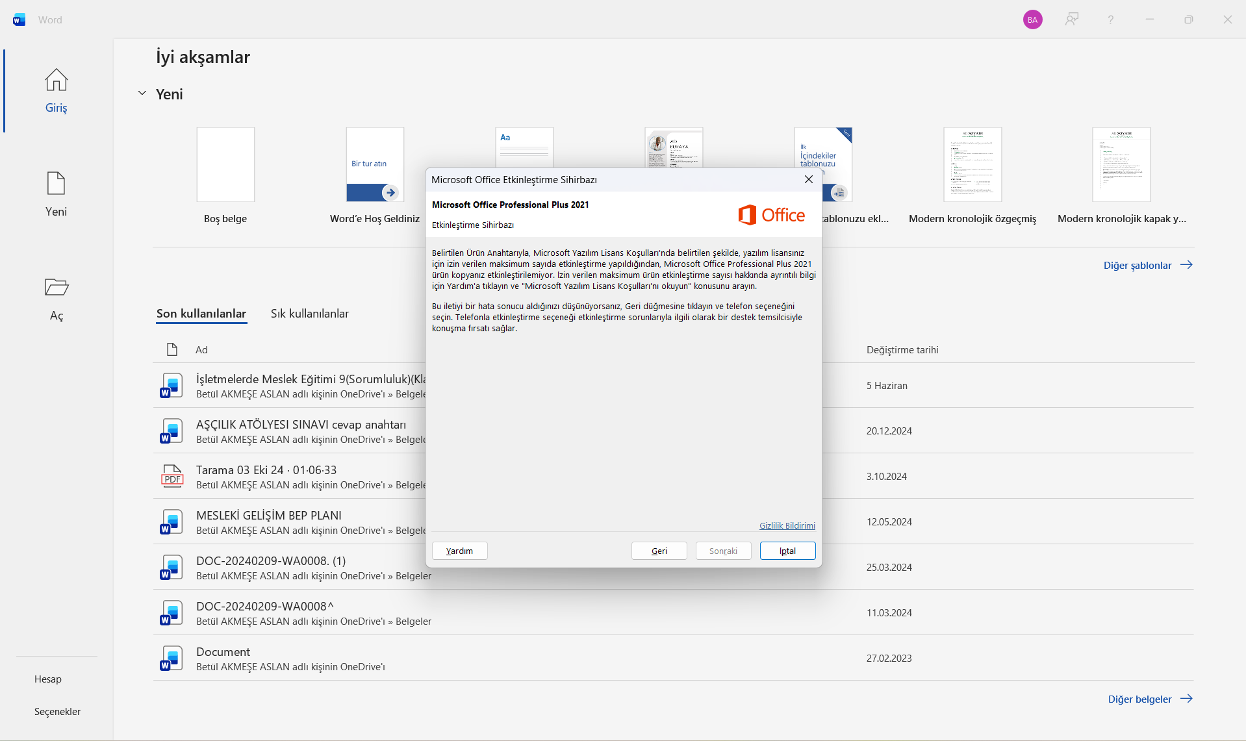Viewport: 1246px width, 741px height.
Task: Click the Sonraki button in the dialog
Action: (724, 551)
